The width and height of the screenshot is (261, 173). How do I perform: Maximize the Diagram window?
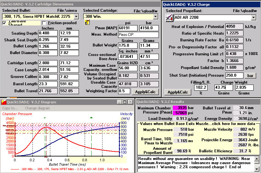[x=124, y=102]
